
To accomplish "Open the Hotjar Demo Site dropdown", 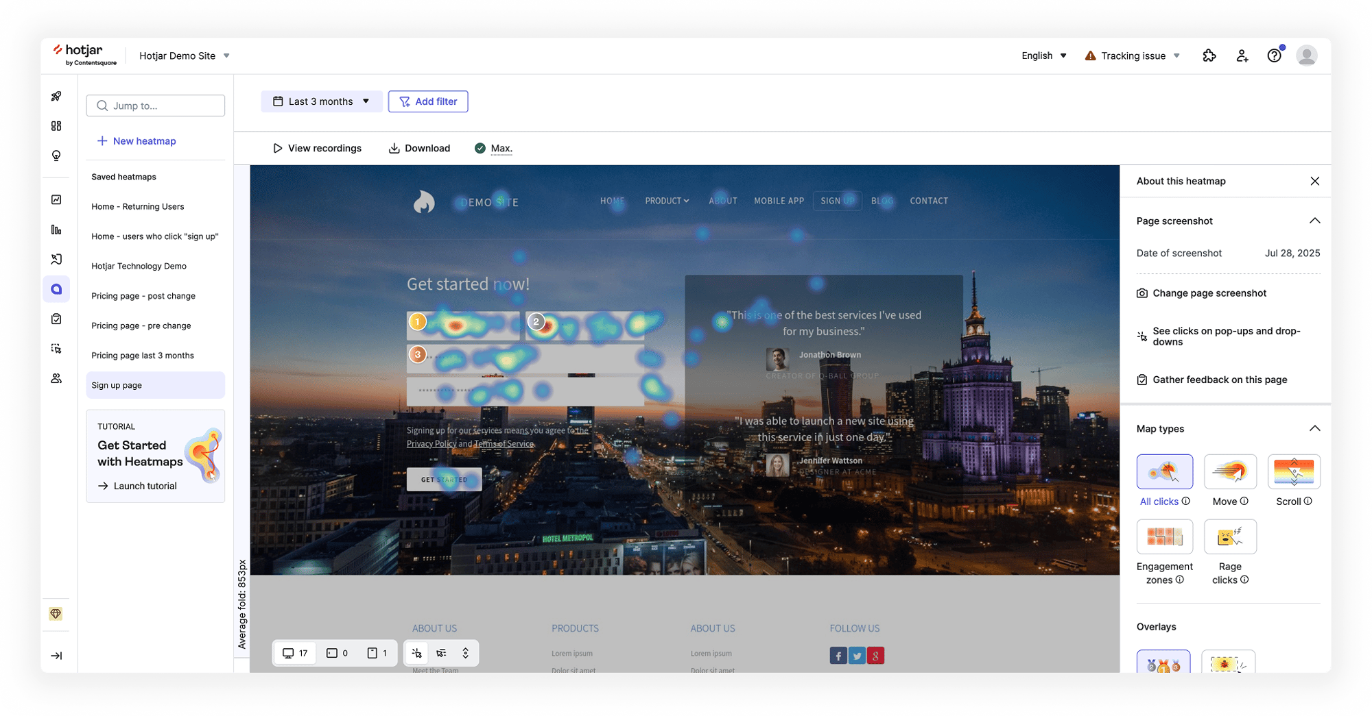I will pos(184,56).
